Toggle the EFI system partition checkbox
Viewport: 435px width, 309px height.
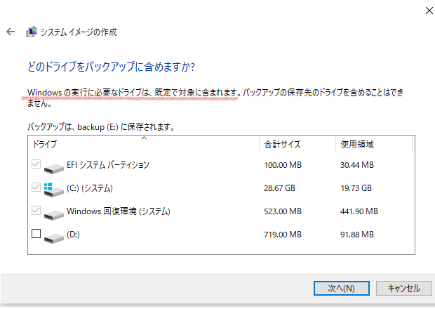[36, 164]
